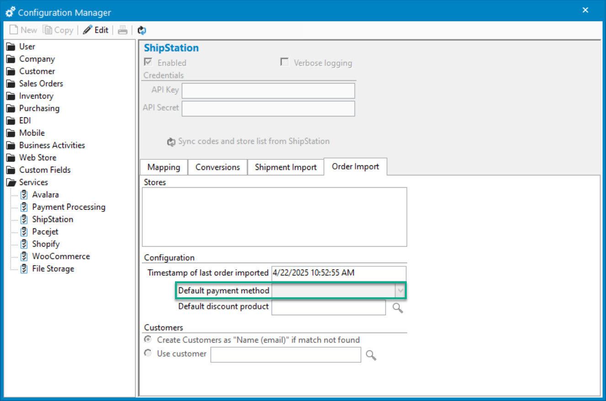Toggle the Verbose logging checkbox

pos(284,63)
